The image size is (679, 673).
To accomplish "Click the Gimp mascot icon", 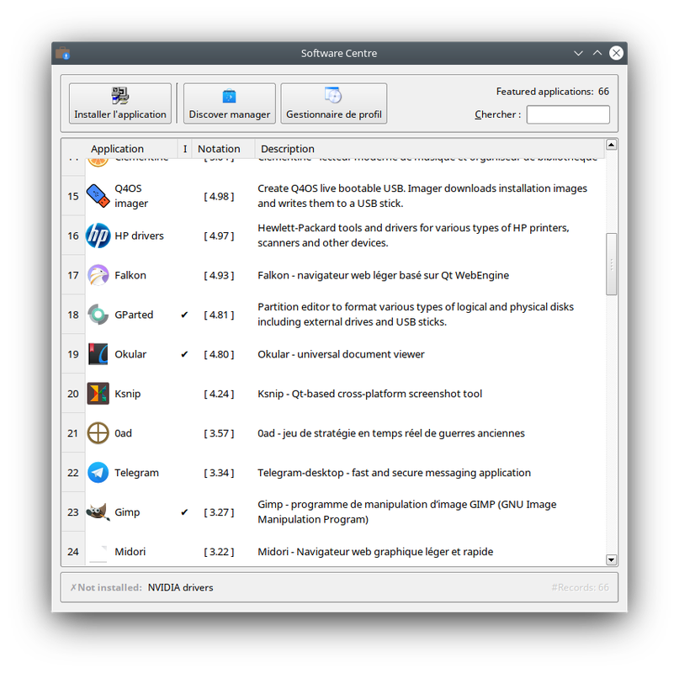I will 98,511.
